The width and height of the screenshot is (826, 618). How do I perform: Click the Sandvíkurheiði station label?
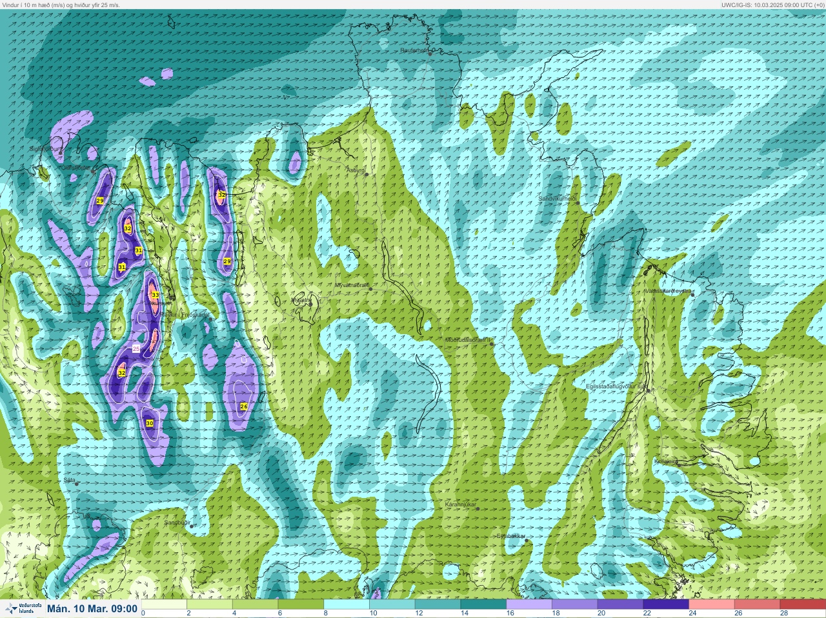click(x=557, y=199)
